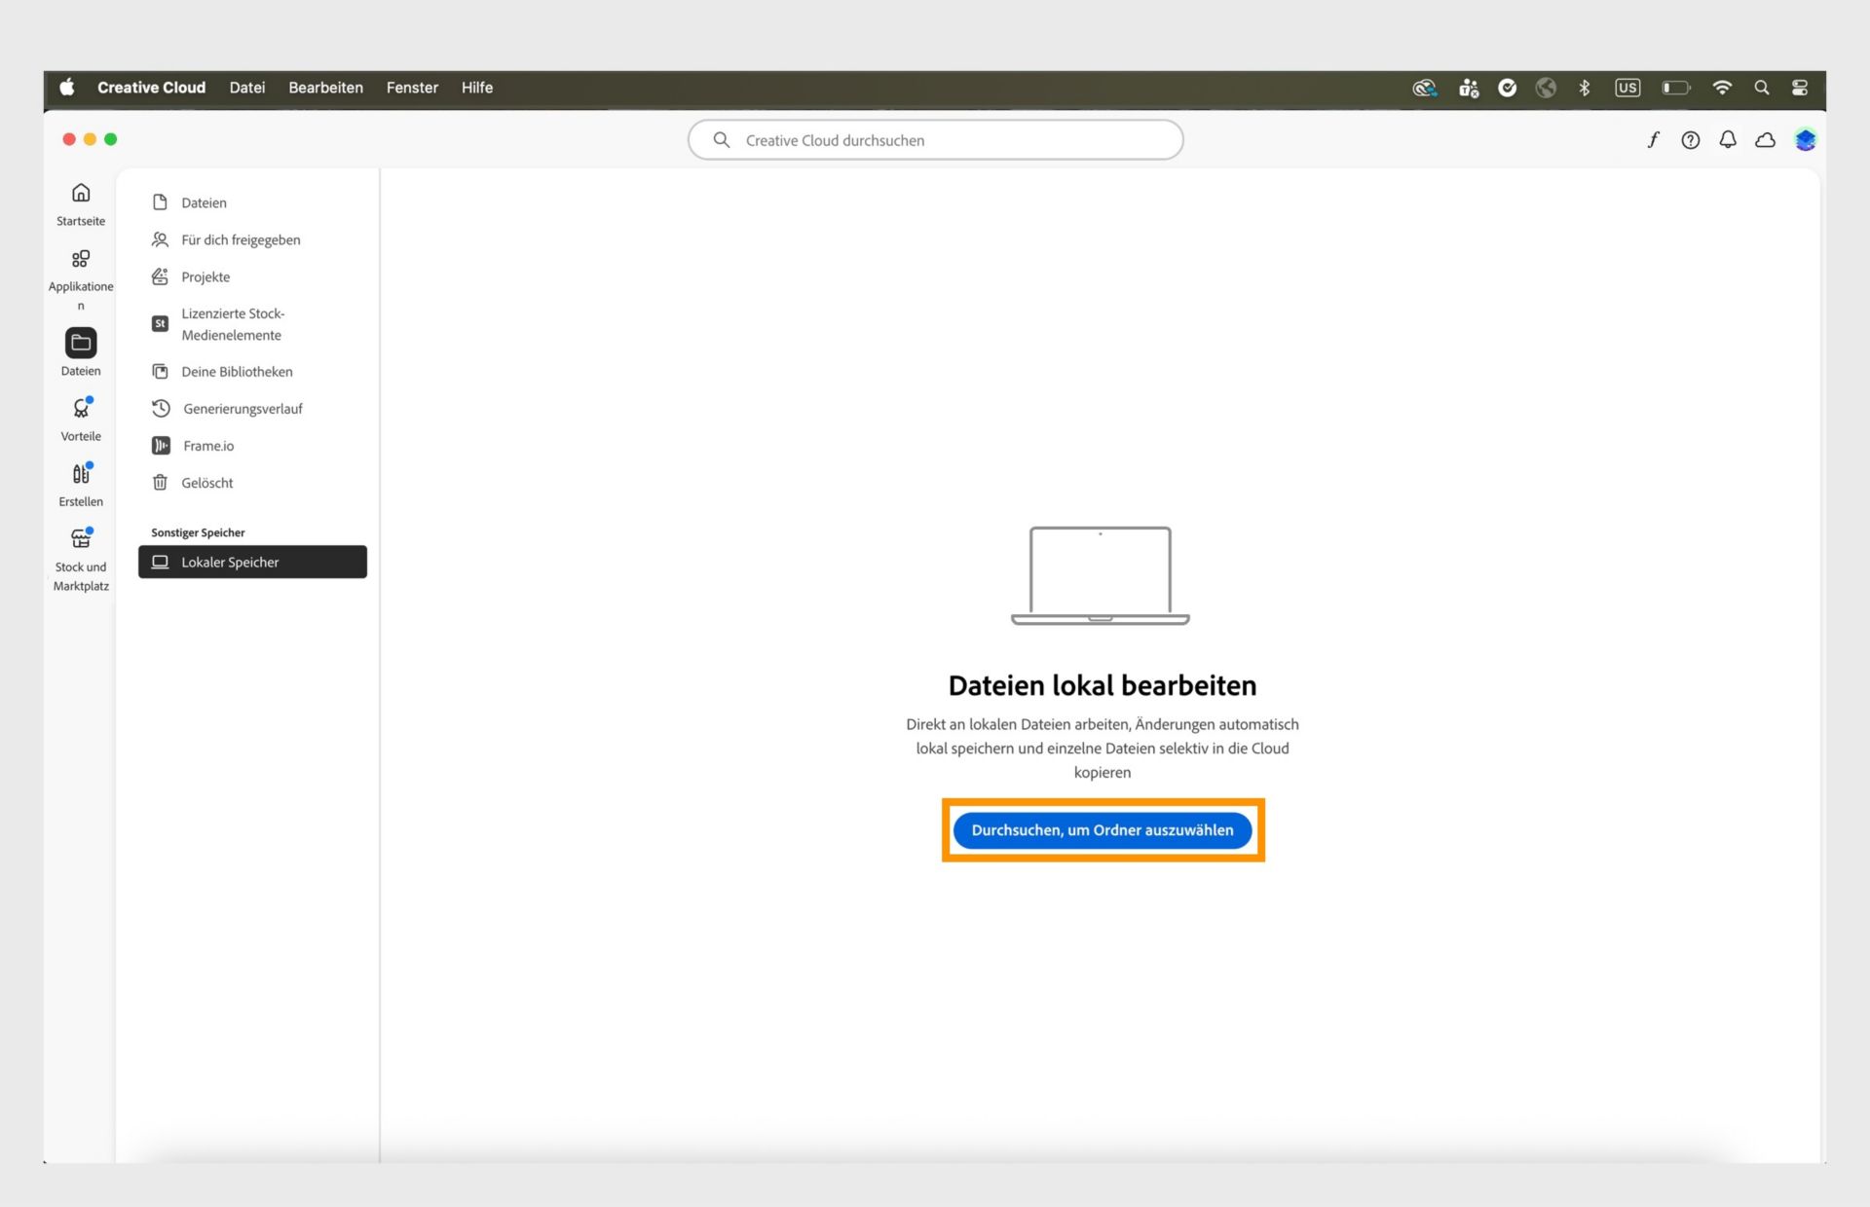Click the US input source icon
The image size is (1870, 1207).
coord(1627,88)
